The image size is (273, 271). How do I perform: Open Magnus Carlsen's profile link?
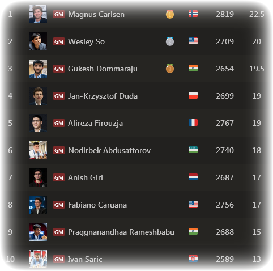point(96,14)
